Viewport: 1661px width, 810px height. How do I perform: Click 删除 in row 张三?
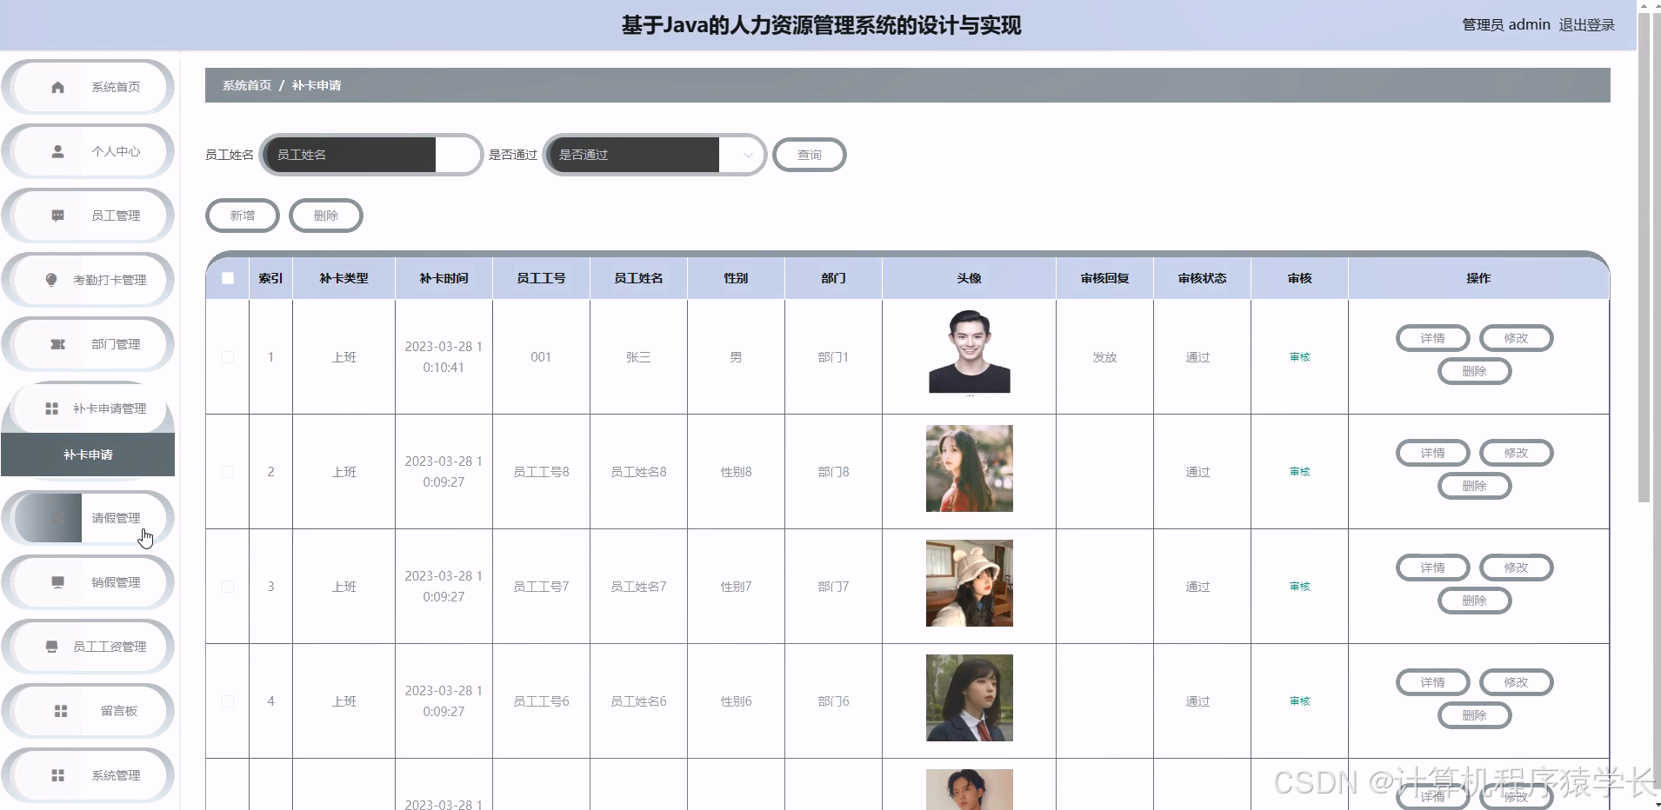[1475, 371]
